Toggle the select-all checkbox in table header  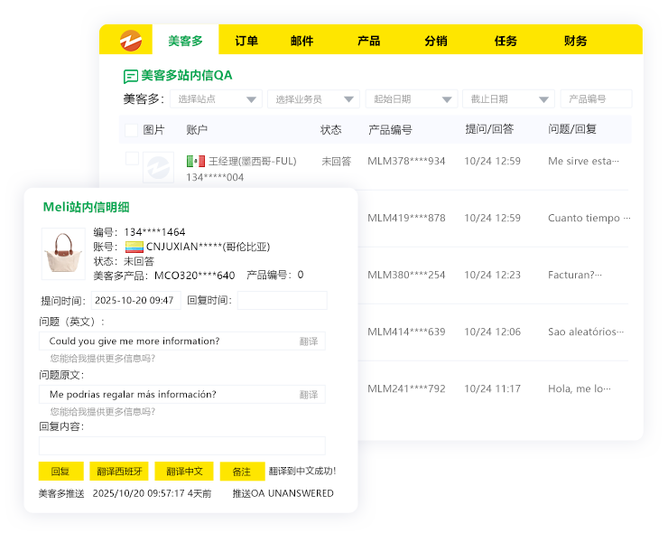point(132,129)
